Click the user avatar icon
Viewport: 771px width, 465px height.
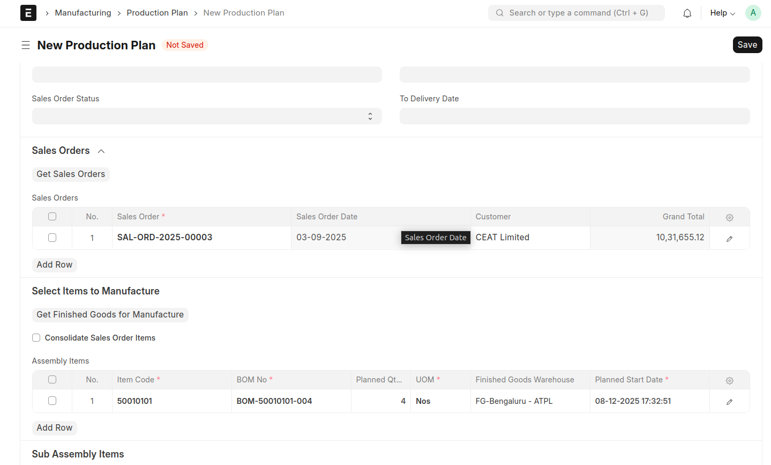coord(753,13)
